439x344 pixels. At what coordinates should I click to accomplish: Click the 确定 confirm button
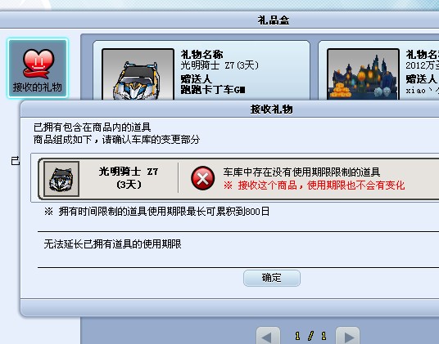(272, 278)
